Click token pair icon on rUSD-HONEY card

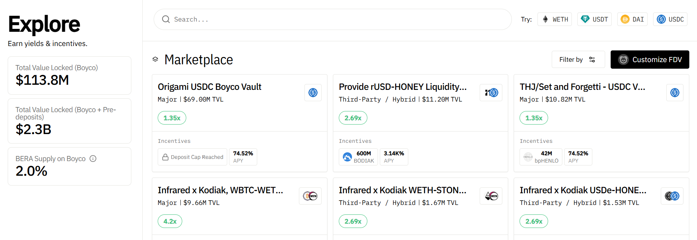pyautogui.click(x=491, y=93)
